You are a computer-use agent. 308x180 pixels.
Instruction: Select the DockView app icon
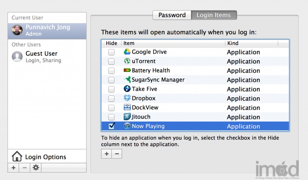pos(127,108)
